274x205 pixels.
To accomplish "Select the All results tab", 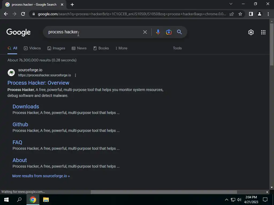I will pos(12,48).
